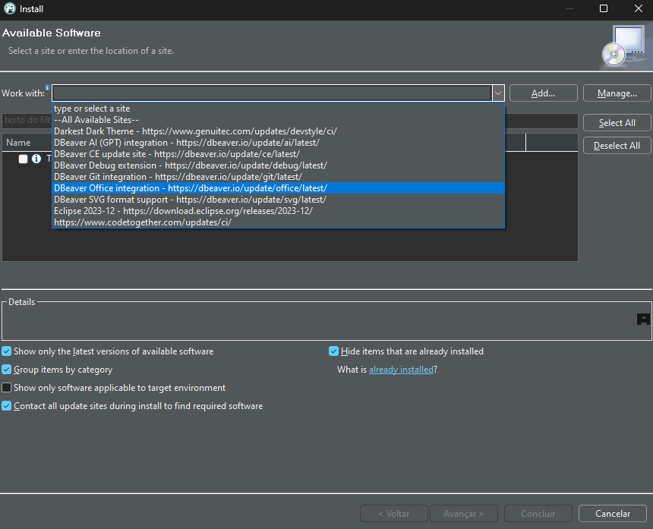Select Eclipse 2023-12 releases site
Screen dimensions: 653x529
click(278, 211)
